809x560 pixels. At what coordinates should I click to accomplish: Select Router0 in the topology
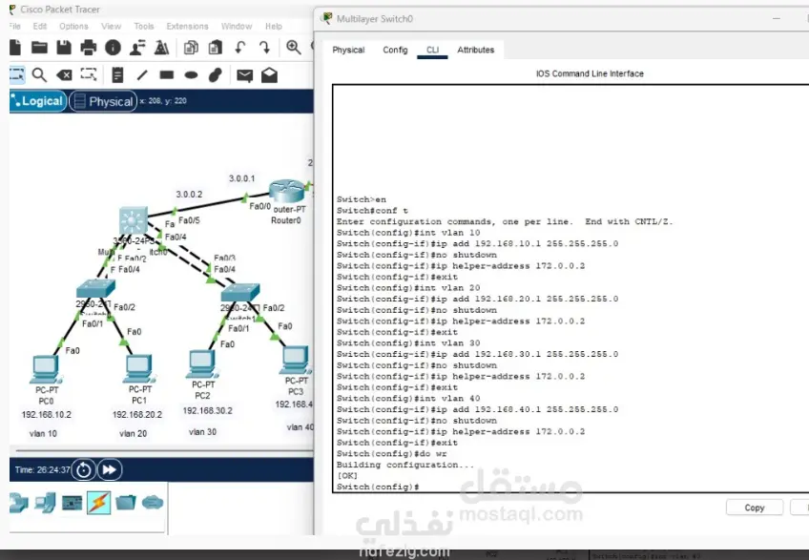pyautogui.click(x=286, y=192)
